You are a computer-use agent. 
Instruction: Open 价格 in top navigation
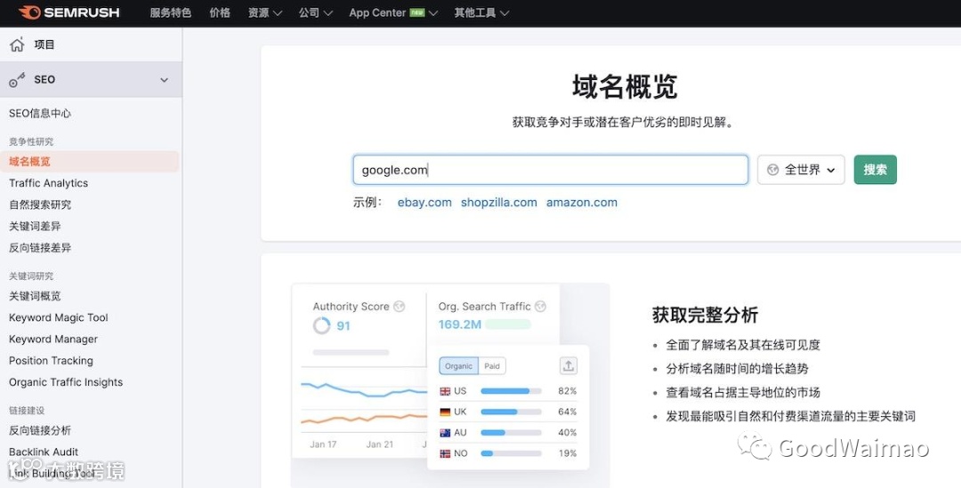point(220,12)
